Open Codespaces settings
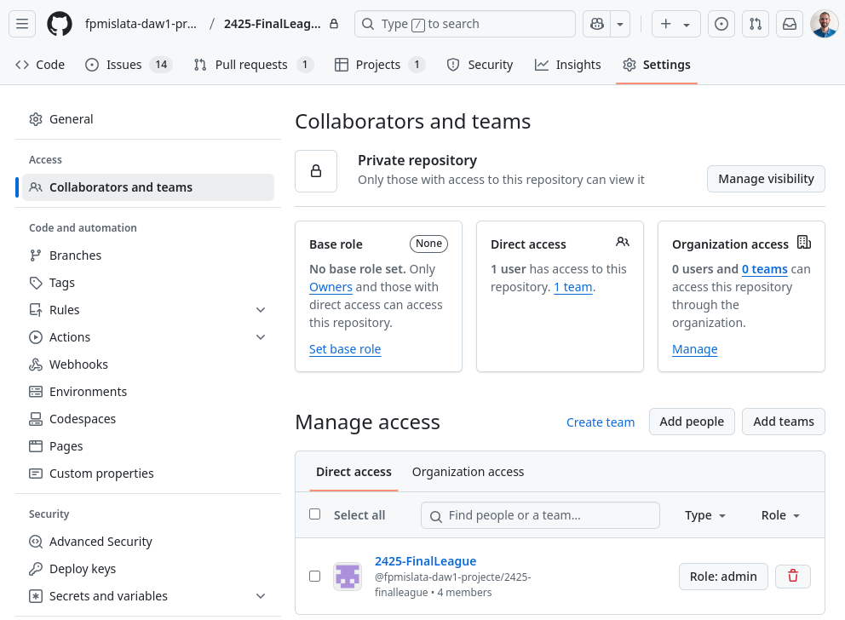Viewport: 845px width, 620px height. tap(147, 419)
